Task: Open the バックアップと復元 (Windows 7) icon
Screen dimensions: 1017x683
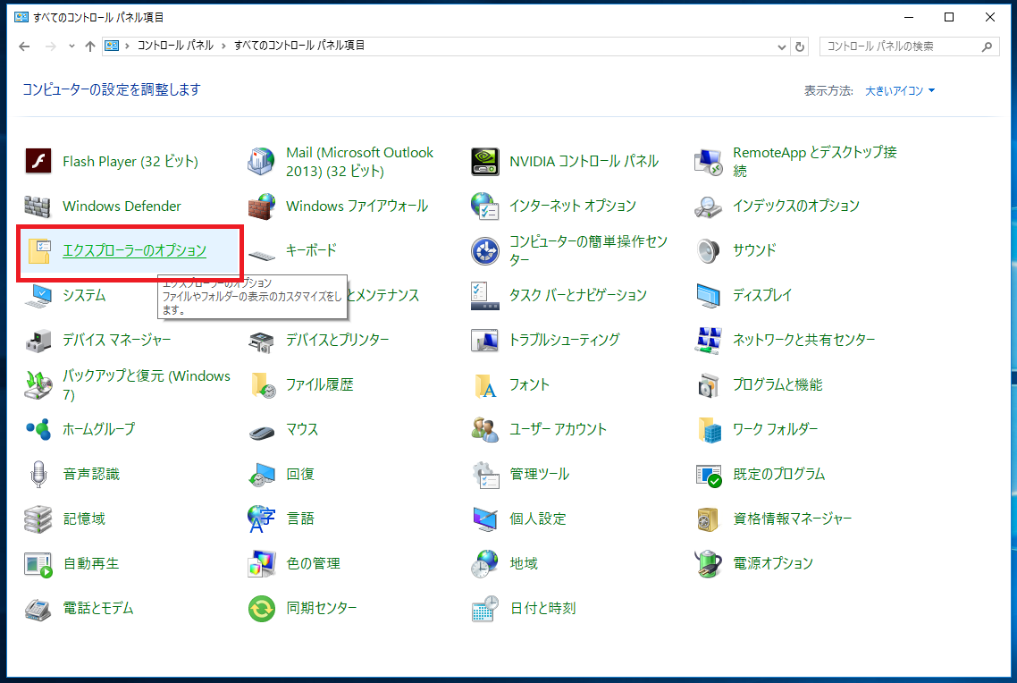Action: 38,385
